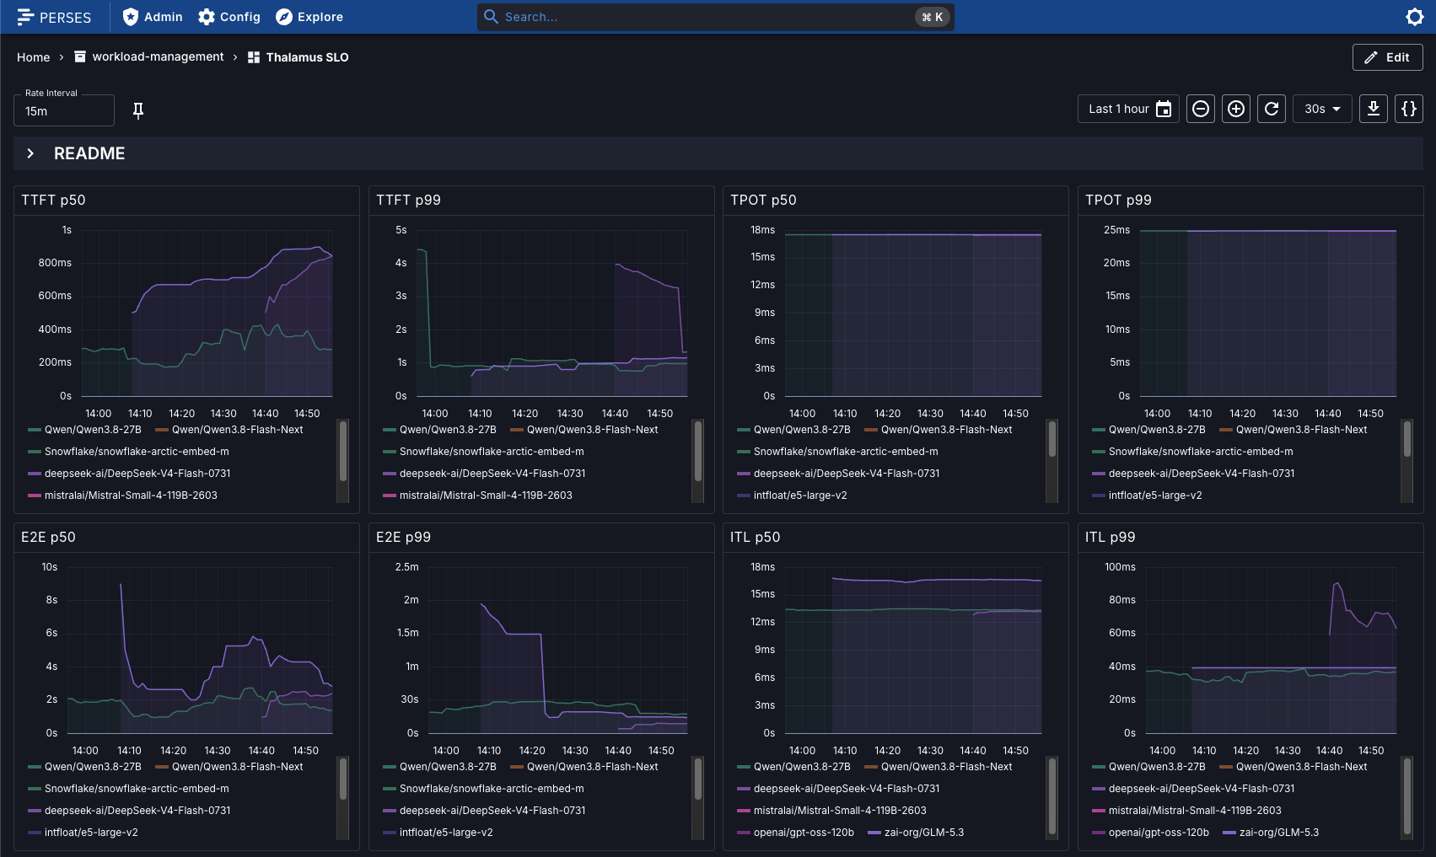Click the Edit dashboard button
Screen dimensions: 1436x857
(1387, 57)
